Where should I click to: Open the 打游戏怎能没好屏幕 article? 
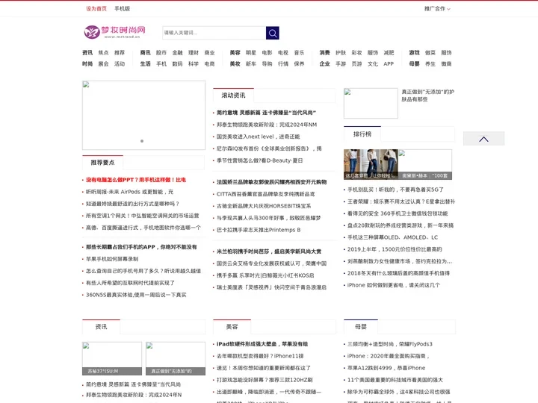pos(265,380)
